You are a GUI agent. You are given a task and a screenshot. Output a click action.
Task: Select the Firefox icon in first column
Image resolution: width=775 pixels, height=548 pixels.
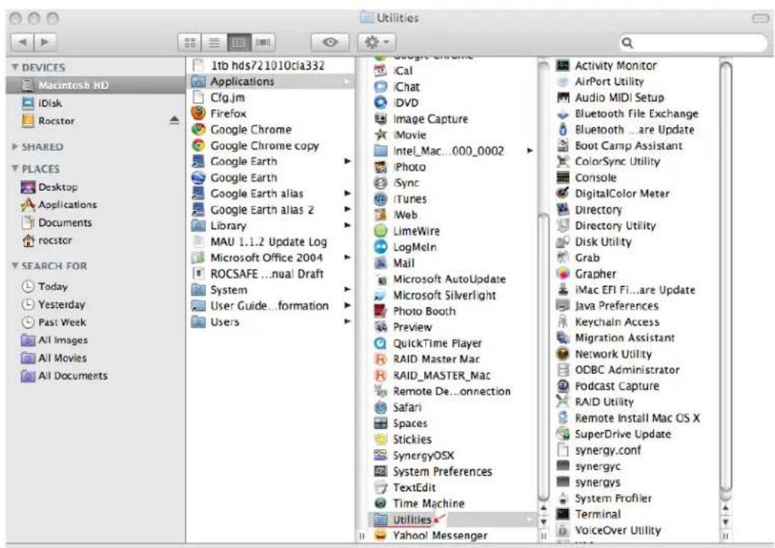point(198,113)
